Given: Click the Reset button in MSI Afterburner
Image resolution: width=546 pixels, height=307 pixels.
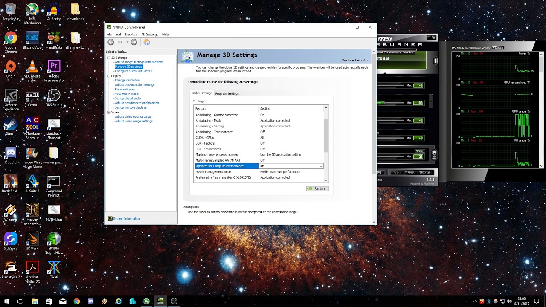Looking at the screenshot, I should click(411, 172).
